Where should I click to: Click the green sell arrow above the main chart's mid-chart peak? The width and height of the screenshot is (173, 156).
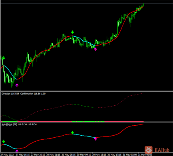[x=72, y=32]
